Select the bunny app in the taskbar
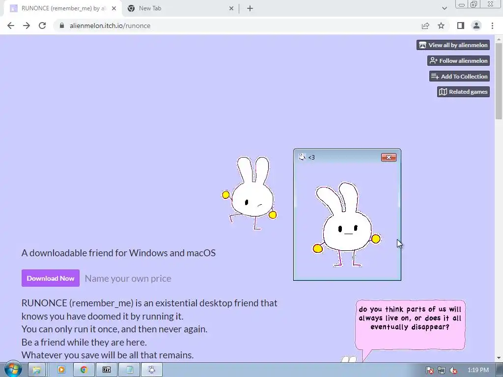The width and height of the screenshot is (503, 377). click(152, 370)
